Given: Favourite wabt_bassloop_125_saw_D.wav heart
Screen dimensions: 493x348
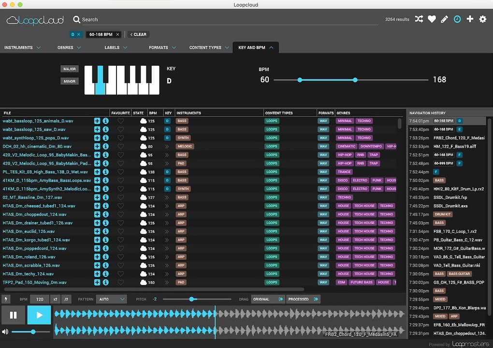Looking at the screenshot, I should click(x=120, y=129).
